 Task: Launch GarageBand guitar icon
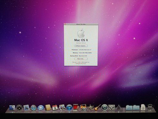pos(98,107)
